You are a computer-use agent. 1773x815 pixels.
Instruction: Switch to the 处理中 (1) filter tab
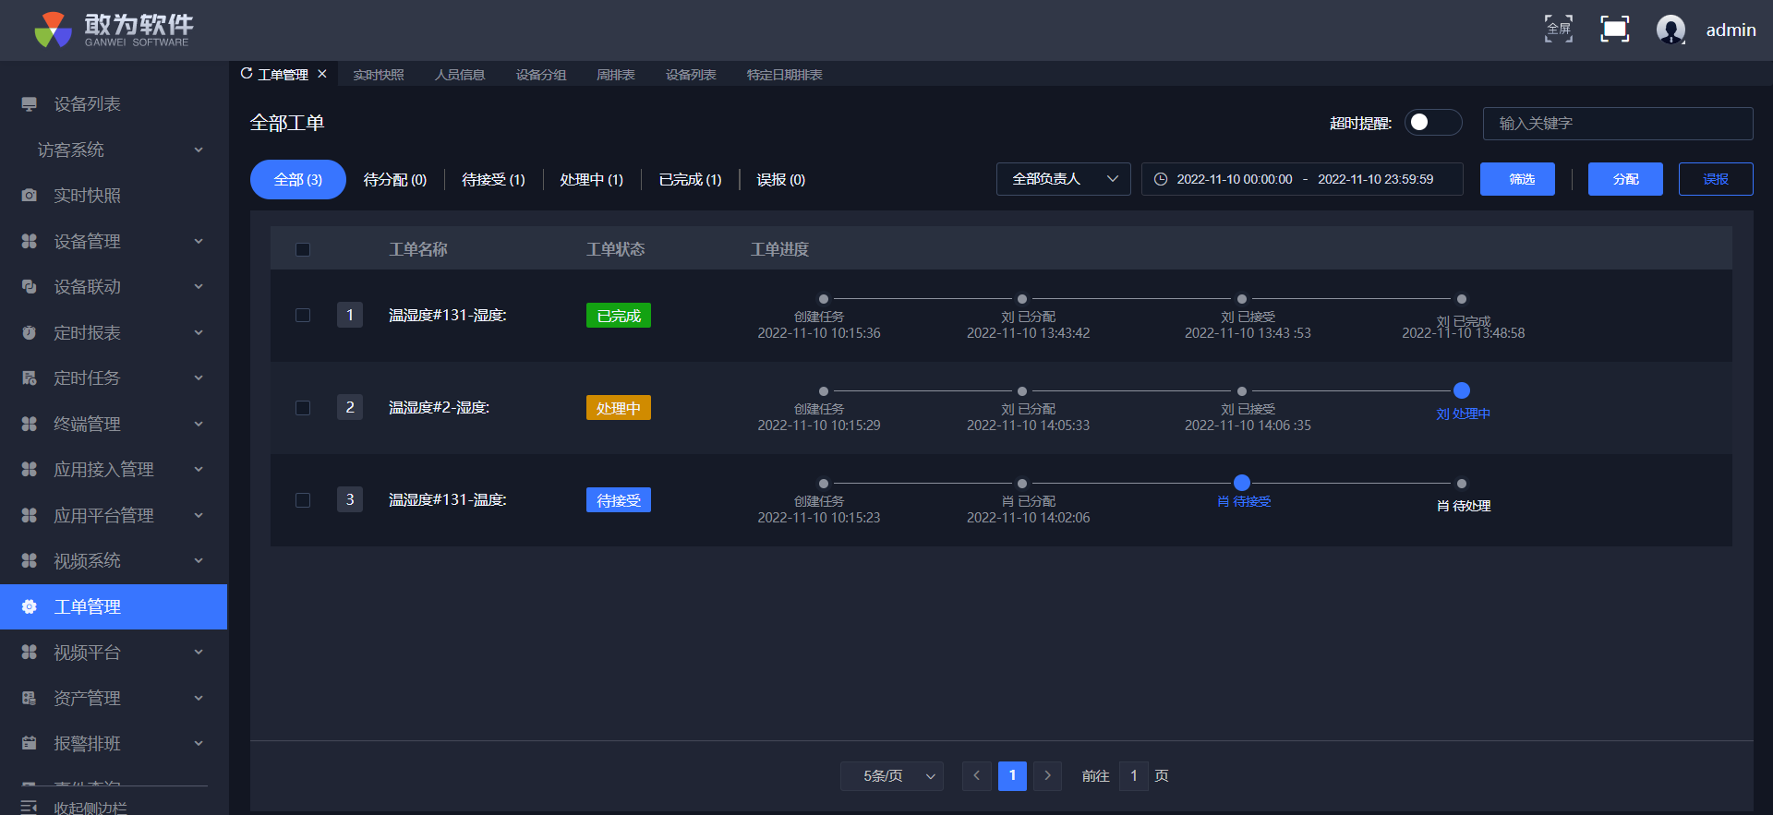591,180
